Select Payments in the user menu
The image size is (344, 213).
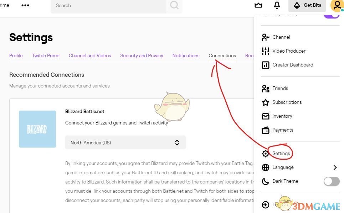coord(283,130)
